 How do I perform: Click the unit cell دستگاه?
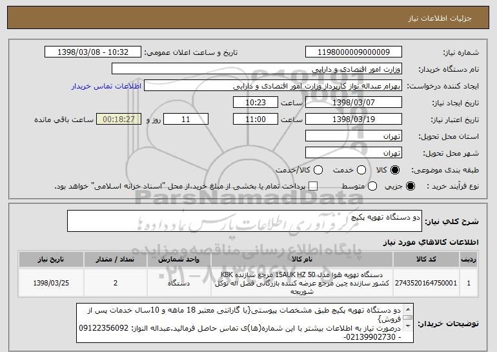[x=179, y=283]
